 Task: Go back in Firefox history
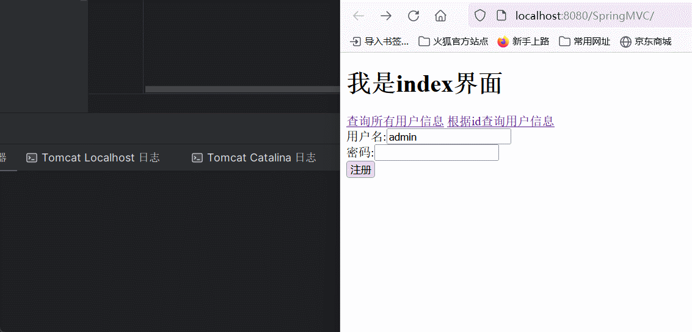click(359, 16)
